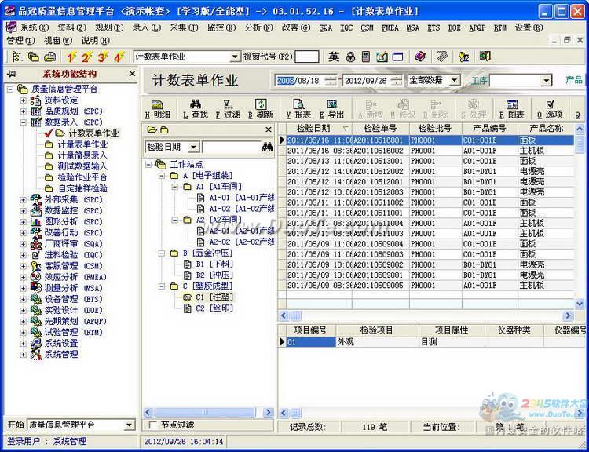Close the 系统功能结构 panel
The width and height of the screenshot is (589, 452).
pyautogui.click(x=132, y=74)
